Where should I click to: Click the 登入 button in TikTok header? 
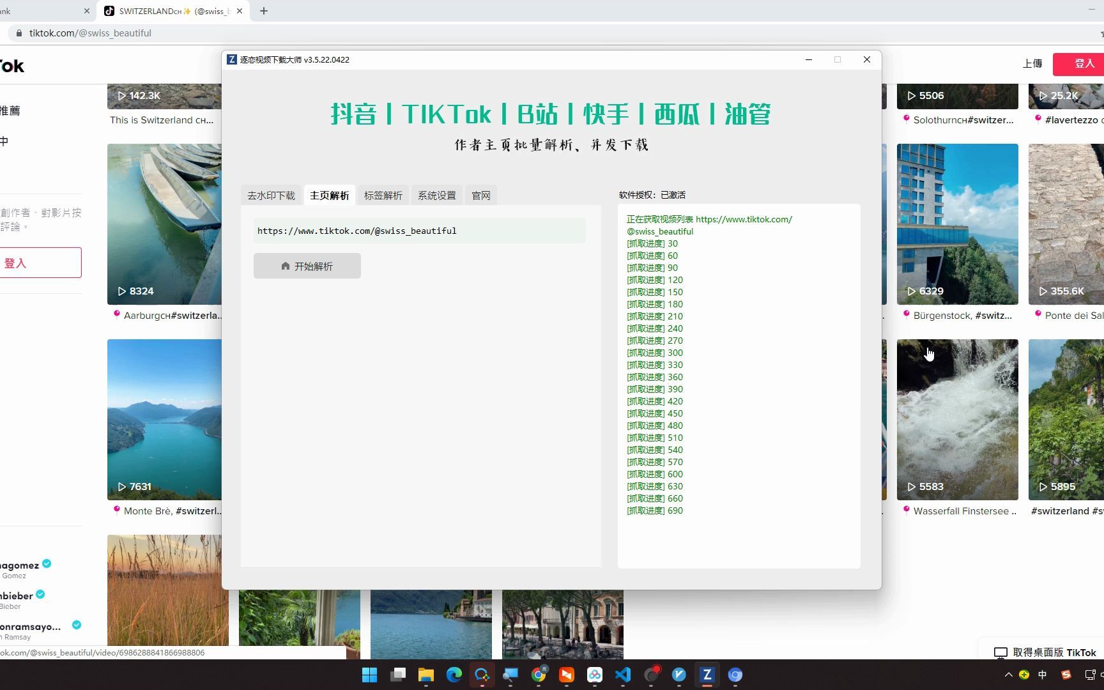point(1080,63)
